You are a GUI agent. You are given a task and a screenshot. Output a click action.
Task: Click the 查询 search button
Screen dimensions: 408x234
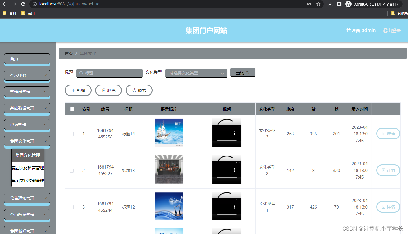243,73
